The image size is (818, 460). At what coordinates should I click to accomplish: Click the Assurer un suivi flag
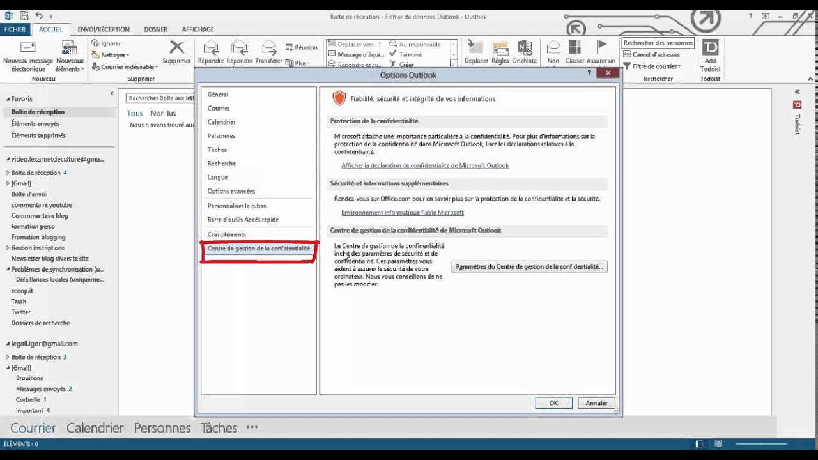tap(601, 47)
